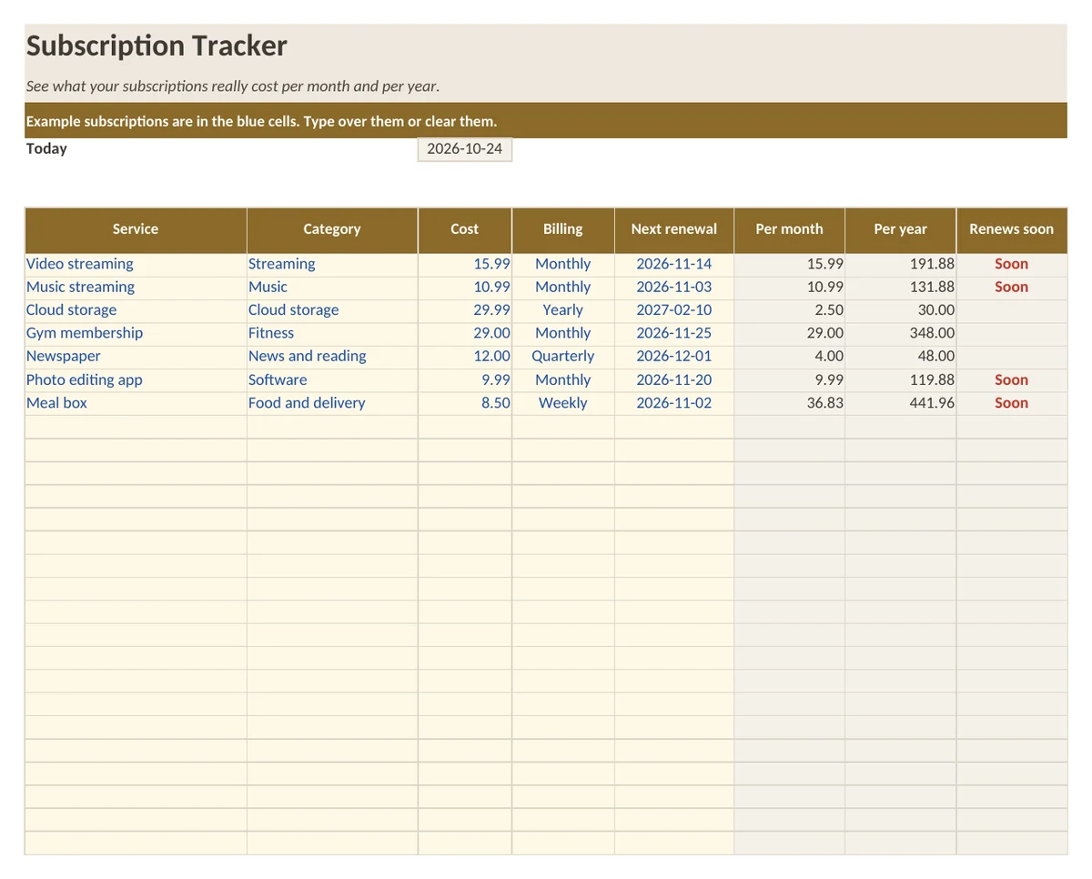The height and width of the screenshot is (879, 1092).
Task: Select the Billing column header
Action: [x=563, y=229]
